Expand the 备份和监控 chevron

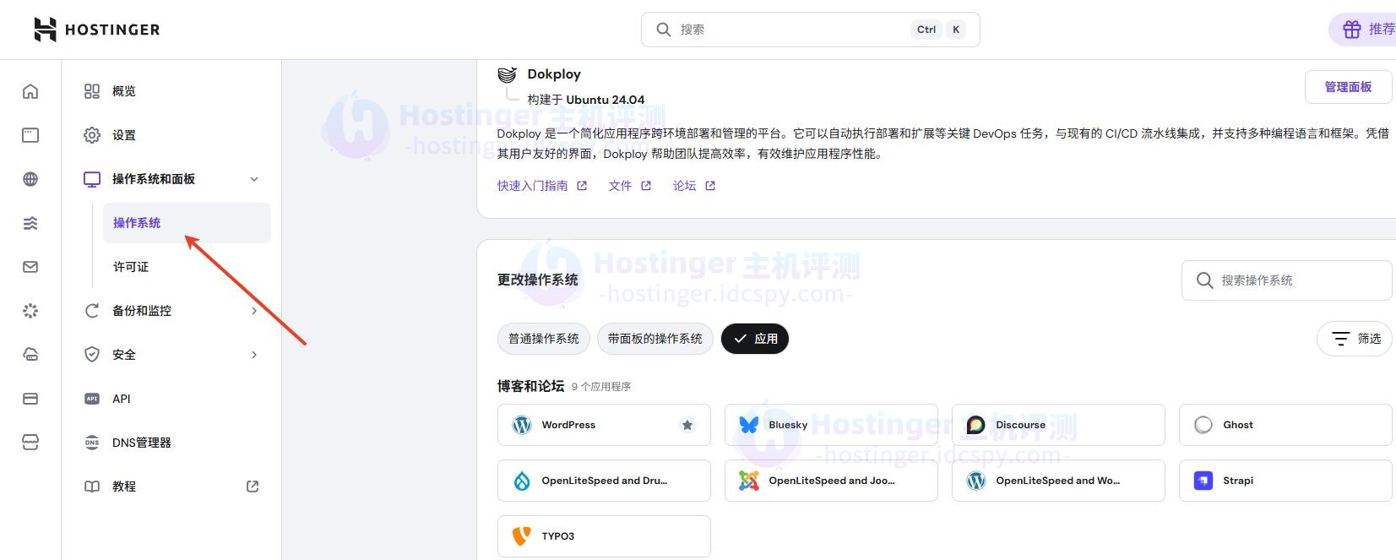tap(254, 311)
